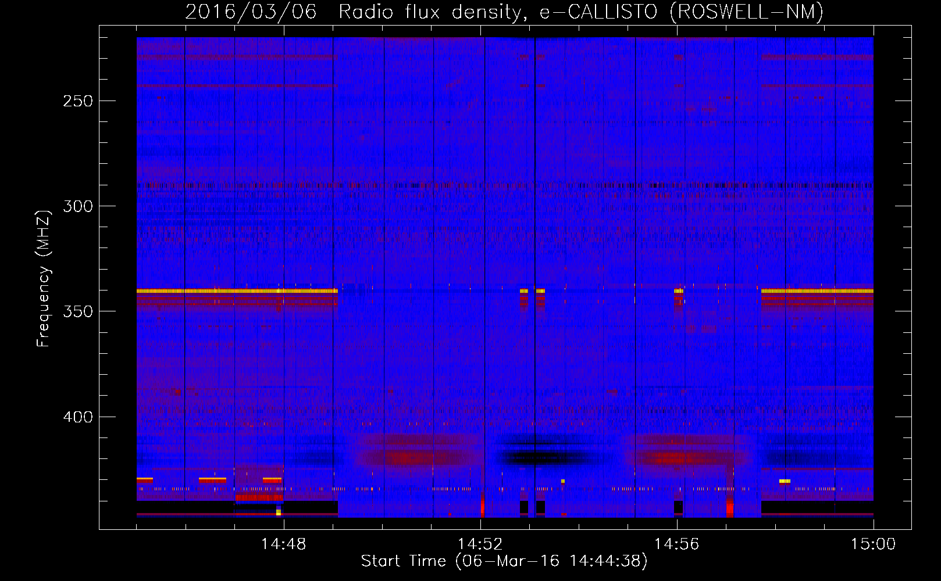Click the 'Frequency (MHZ)' axis title
The width and height of the screenshot is (941, 581).
44,278
